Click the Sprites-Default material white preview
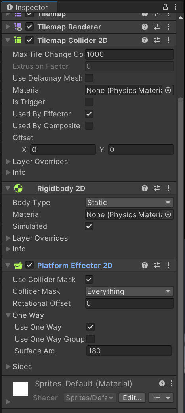185x413 pixels. (21, 388)
